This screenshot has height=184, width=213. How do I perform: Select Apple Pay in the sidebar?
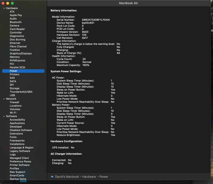[16, 15]
